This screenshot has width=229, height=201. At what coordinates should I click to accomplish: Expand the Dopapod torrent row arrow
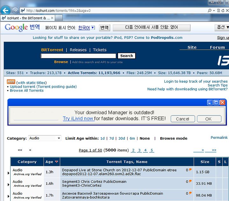tap(9, 173)
